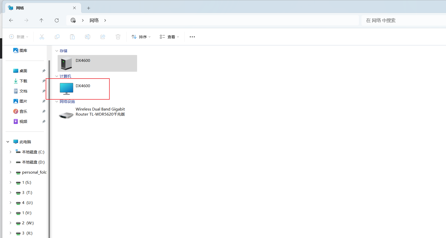This screenshot has width=446, height=238.
Task: Click the forward navigation arrow
Action: (x=26, y=20)
